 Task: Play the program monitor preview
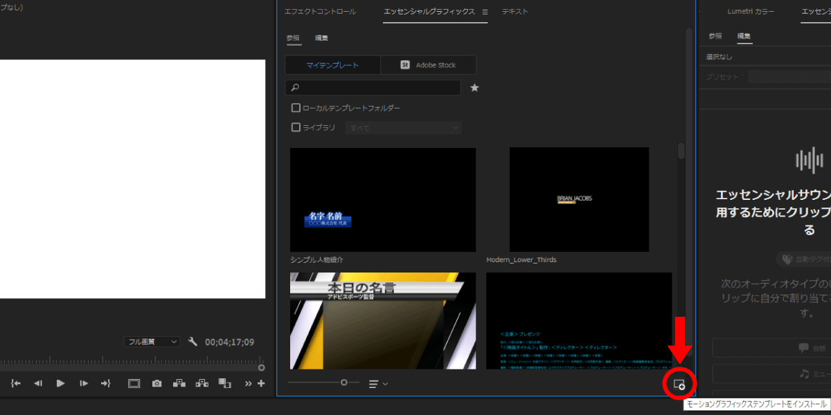[60, 383]
